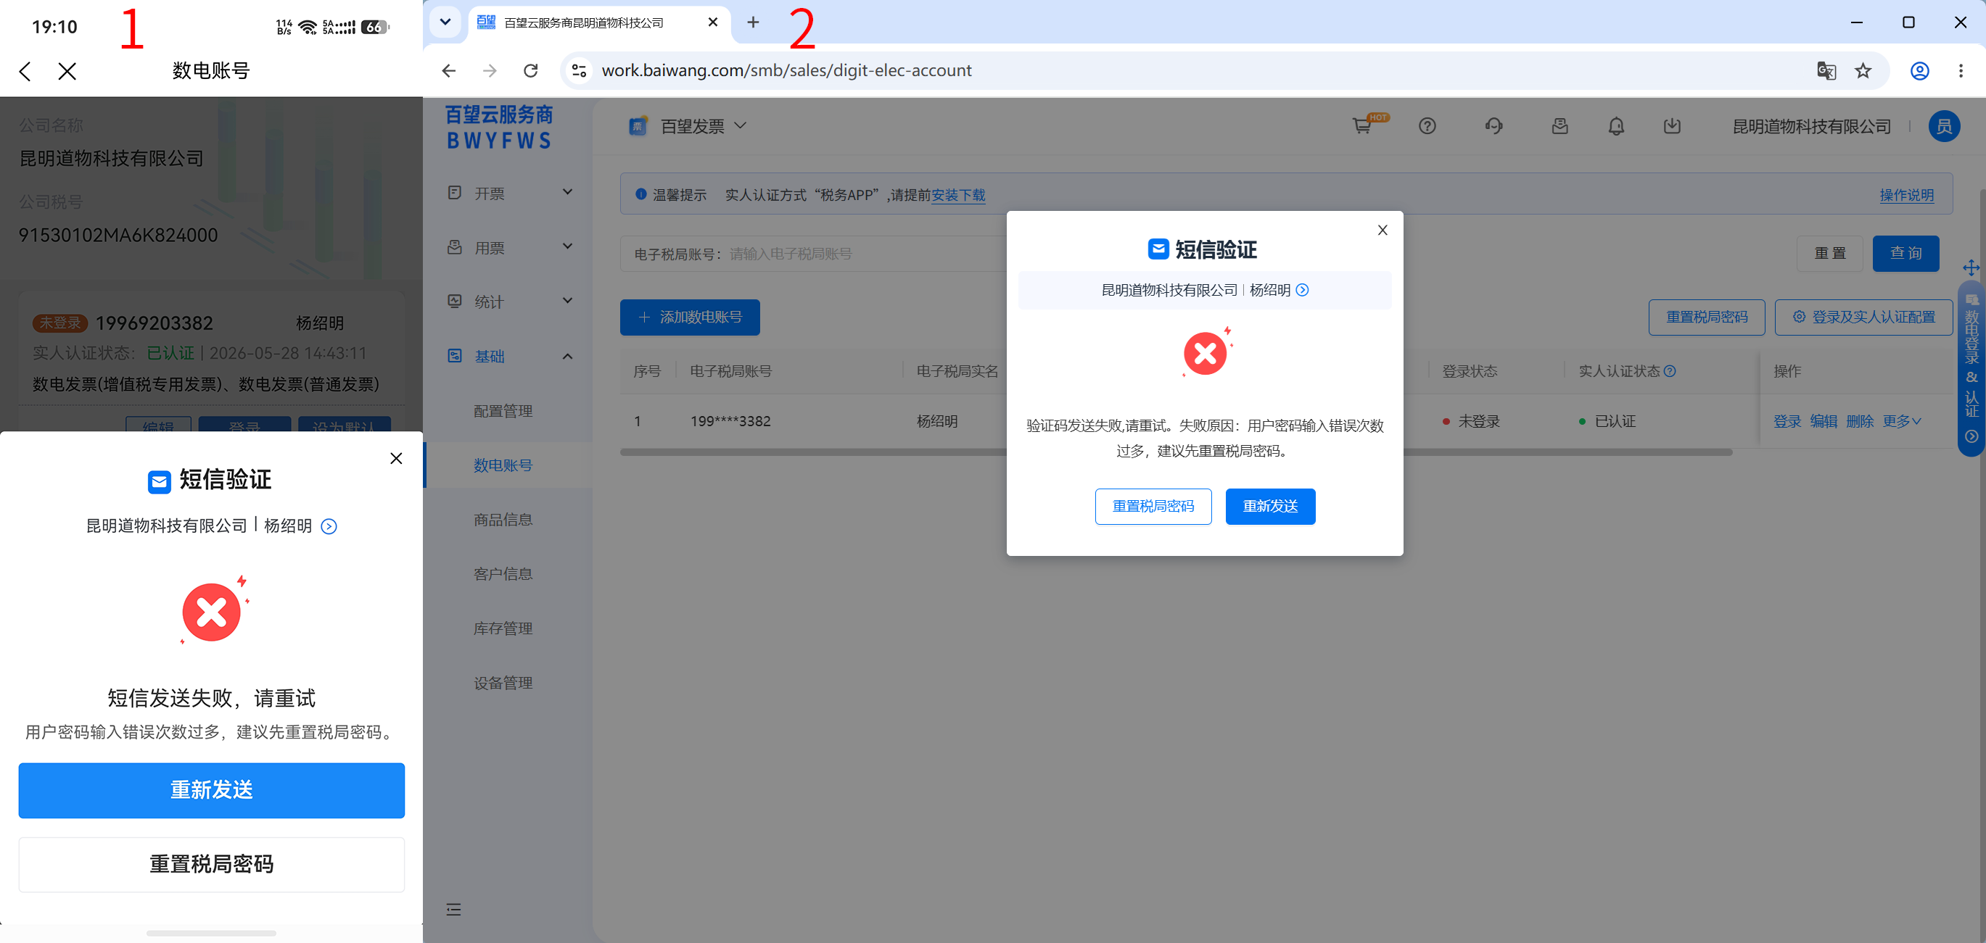This screenshot has width=1986, height=943.
Task: Open the customer service headset icon
Action: [x=1493, y=126]
